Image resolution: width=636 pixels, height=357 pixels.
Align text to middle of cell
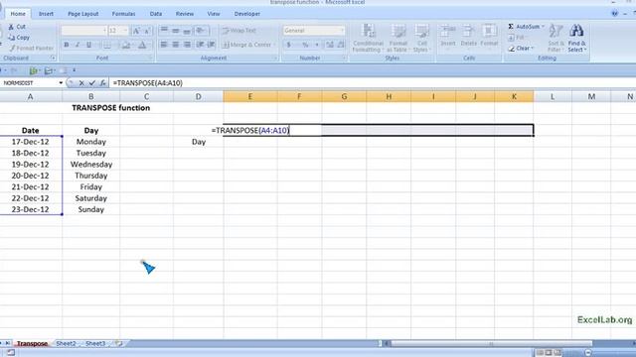[175, 31]
